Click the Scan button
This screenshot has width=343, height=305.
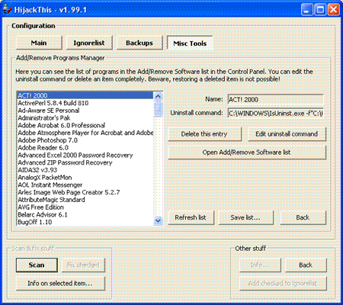coord(37,265)
